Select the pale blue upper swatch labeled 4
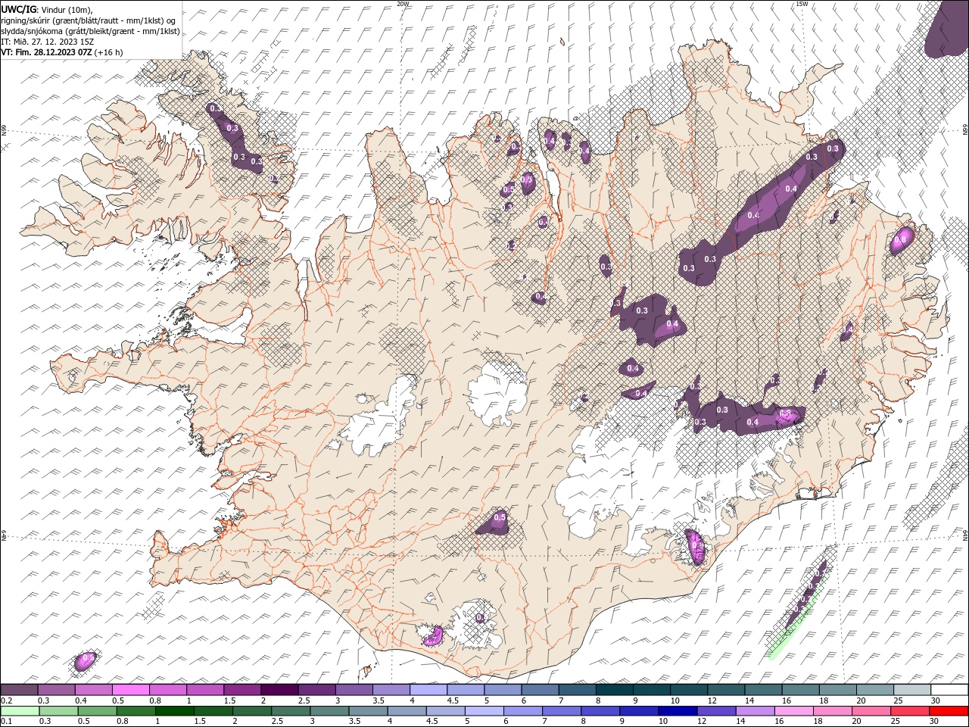The width and height of the screenshot is (969, 727). [428, 690]
